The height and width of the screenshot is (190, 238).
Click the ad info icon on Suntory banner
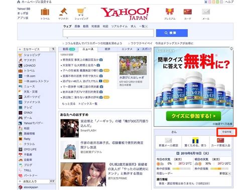point(231,49)
